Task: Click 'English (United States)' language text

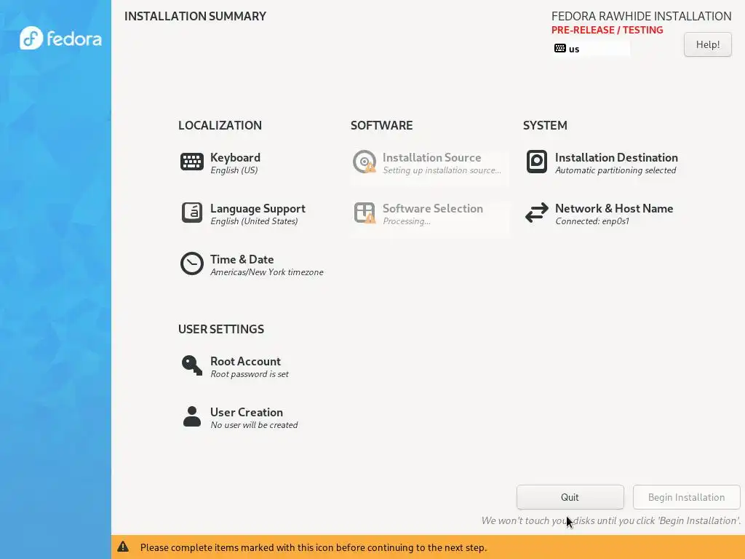Action: click(x=254, y=221)
